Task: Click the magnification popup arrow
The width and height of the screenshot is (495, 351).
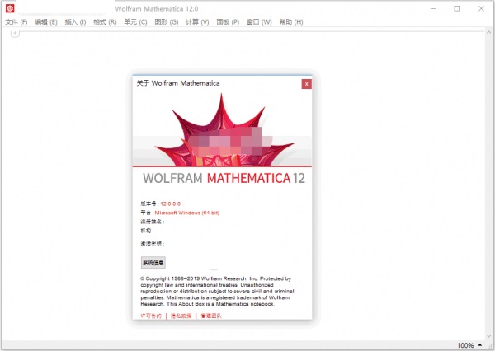Action: coord(480,345)
